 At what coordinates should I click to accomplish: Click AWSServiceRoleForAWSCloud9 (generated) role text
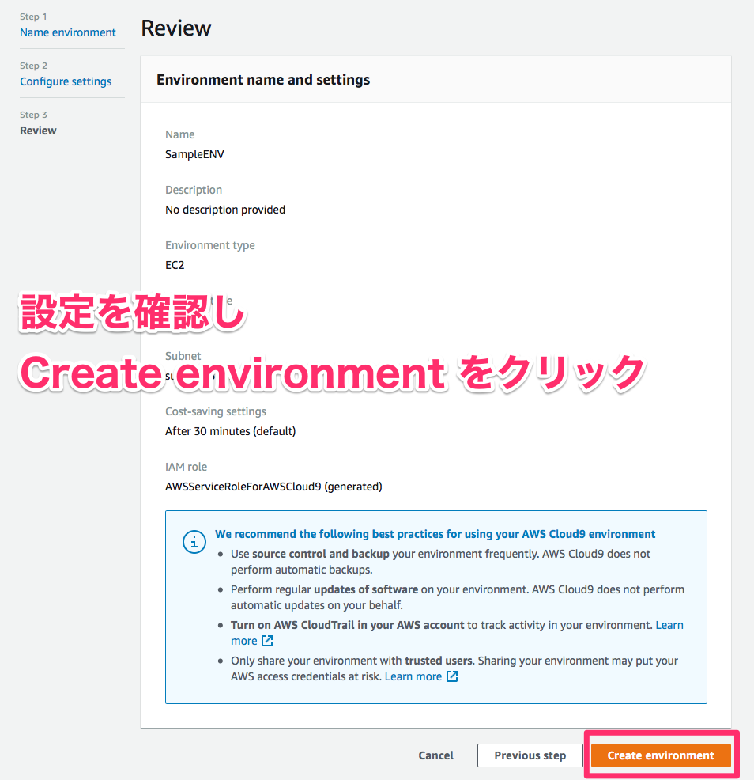tap(274, 487)
